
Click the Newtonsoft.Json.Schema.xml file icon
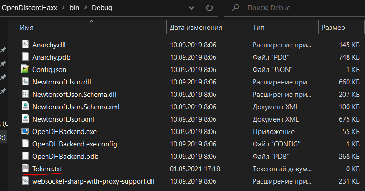tap(25, 107)
